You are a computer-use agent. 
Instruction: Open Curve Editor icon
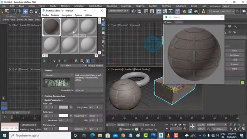coord(165,11)
